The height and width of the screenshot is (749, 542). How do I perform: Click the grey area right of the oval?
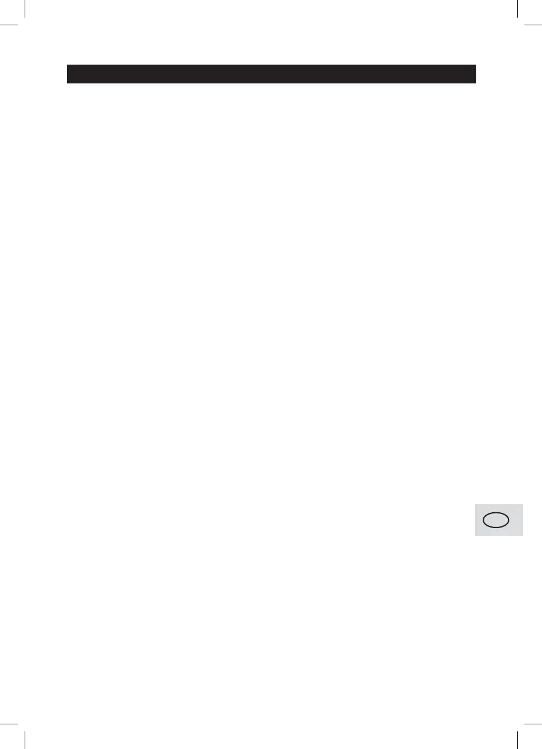516,520
